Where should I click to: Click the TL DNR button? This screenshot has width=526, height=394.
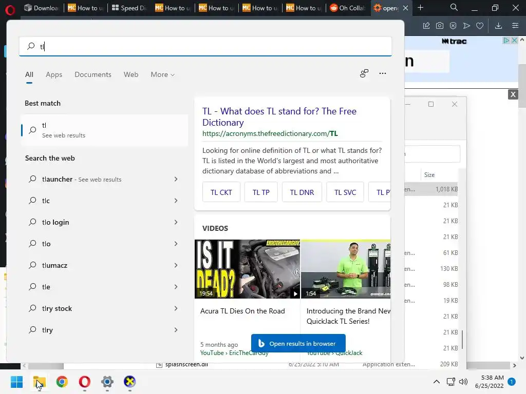[302, 192]
